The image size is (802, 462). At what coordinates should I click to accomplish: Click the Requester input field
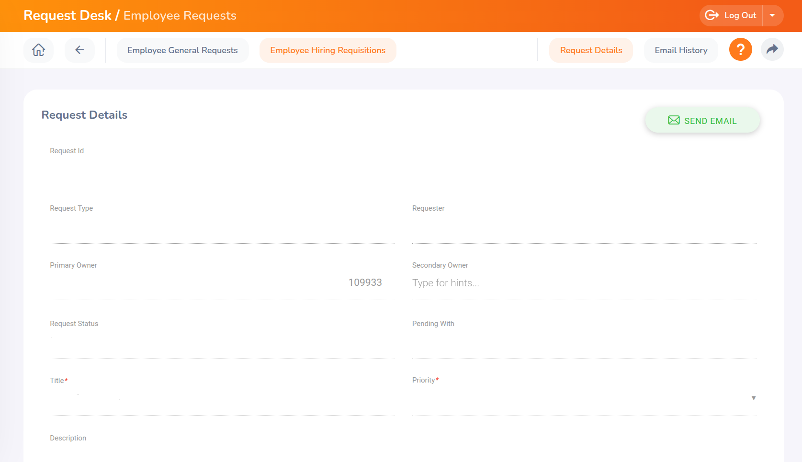(584, 226)
